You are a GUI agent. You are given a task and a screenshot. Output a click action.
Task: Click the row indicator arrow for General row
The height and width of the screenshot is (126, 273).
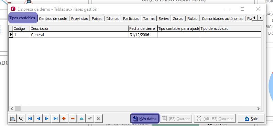click(x=11, y=35)
